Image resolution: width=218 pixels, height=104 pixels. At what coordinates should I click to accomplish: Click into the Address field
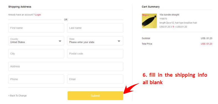tap(66, 66)
